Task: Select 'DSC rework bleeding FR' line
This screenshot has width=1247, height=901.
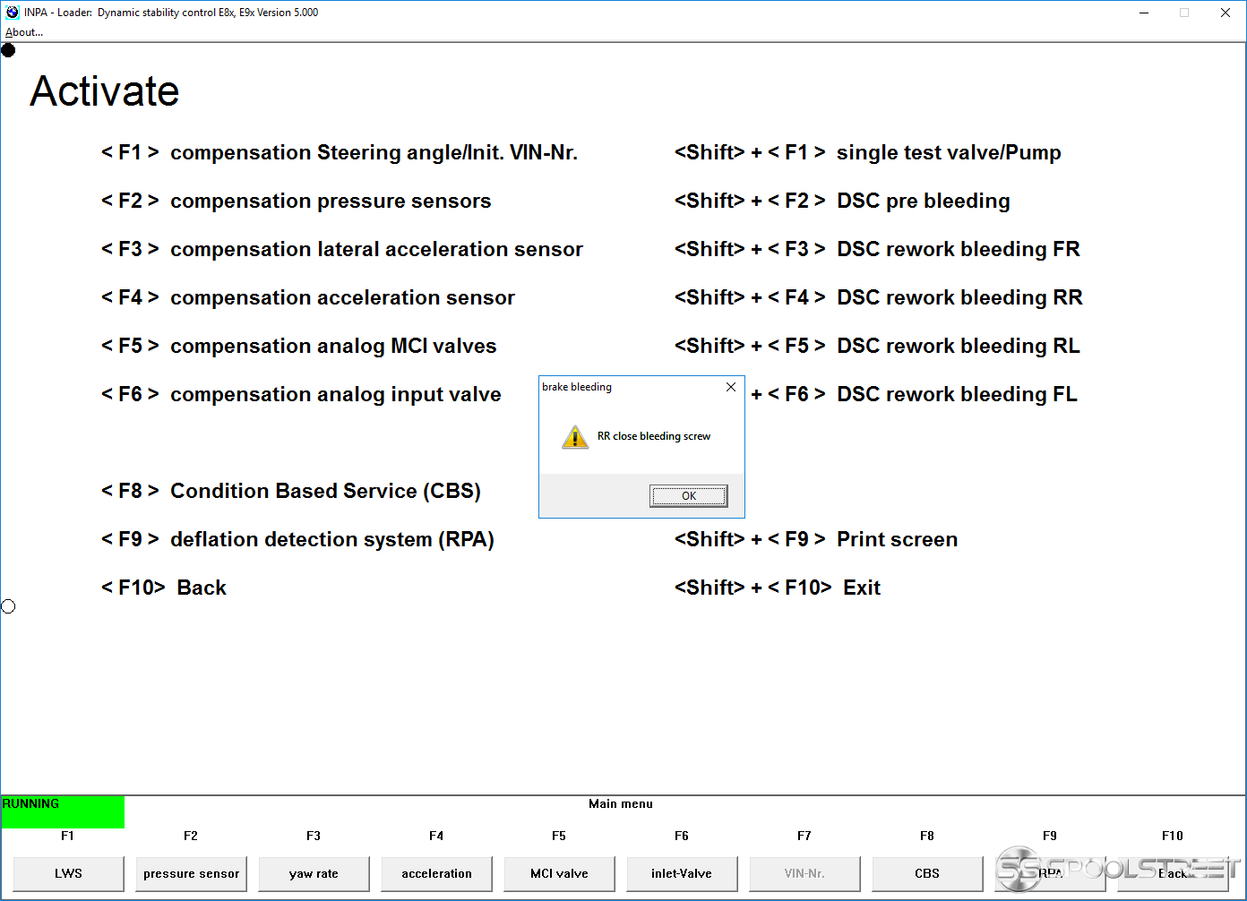Action: (877, 250)
